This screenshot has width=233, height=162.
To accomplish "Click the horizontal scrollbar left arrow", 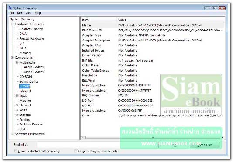I will coord(83,138).
